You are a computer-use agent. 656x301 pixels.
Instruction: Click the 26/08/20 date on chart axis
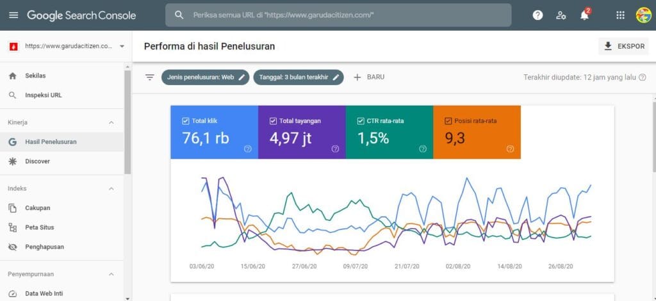tap(561, 266)
